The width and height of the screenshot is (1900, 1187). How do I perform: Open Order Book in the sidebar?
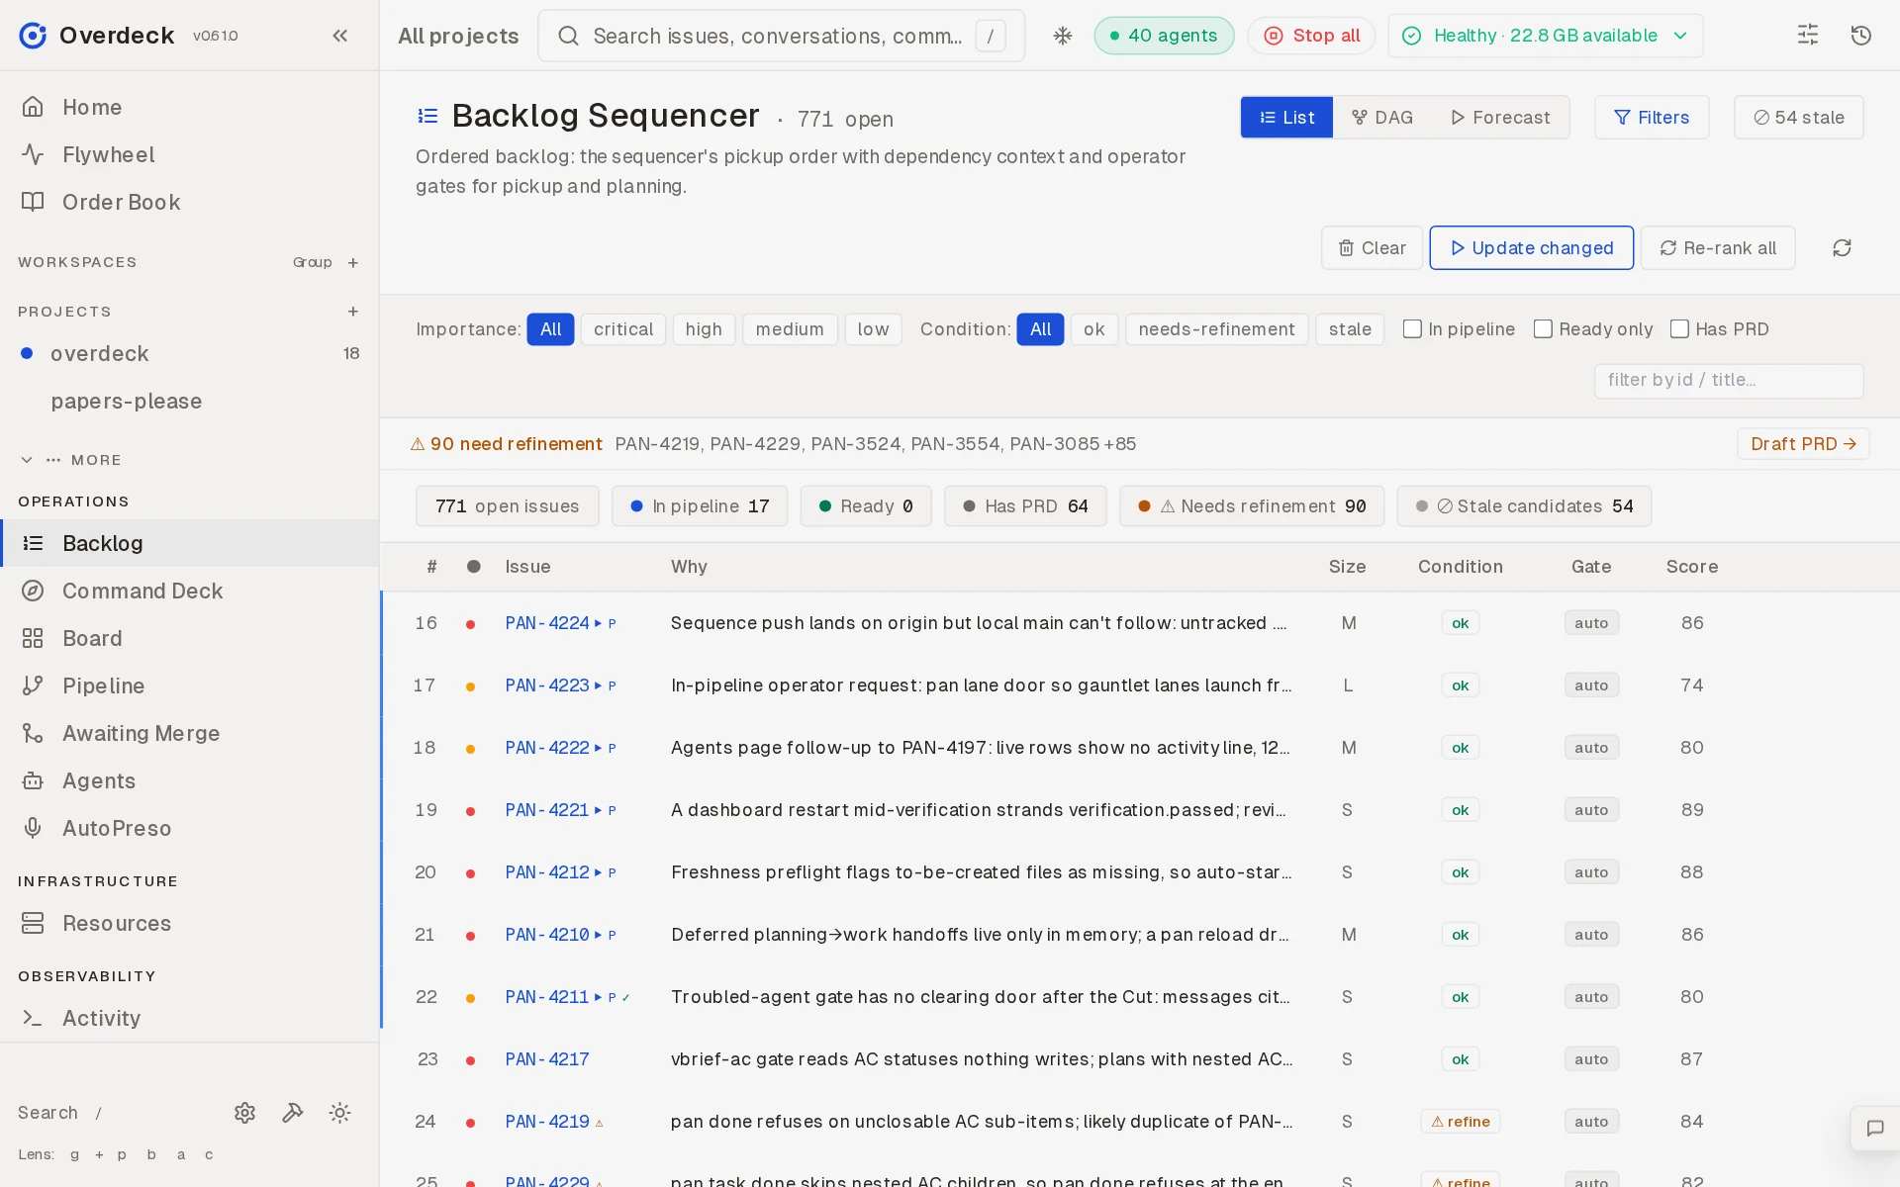[x=189, y=202]
